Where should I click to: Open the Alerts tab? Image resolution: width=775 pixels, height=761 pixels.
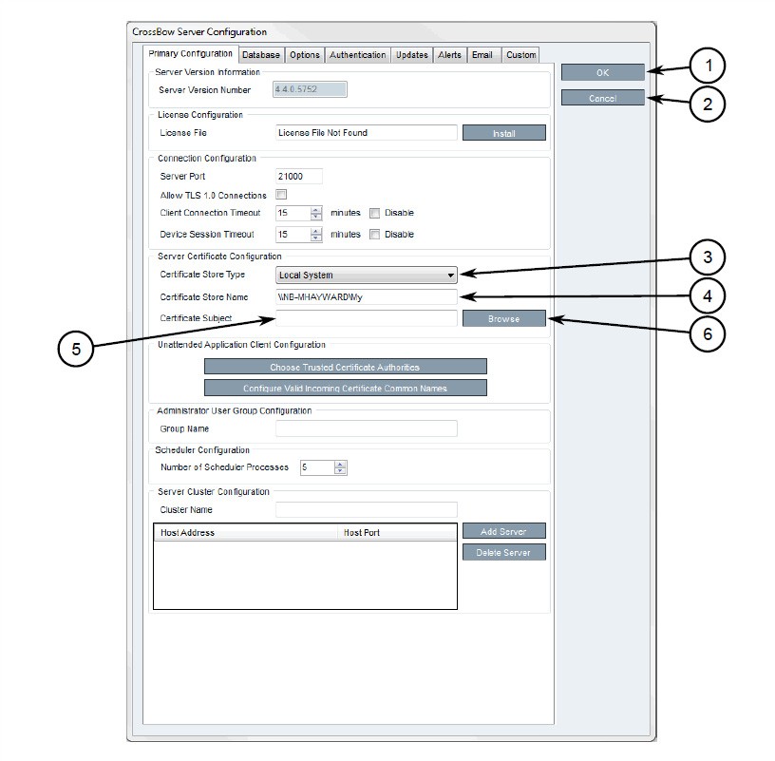coord(450,55)
